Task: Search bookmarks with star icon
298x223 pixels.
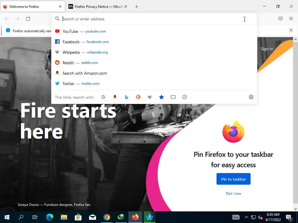Action: [161, 97]
